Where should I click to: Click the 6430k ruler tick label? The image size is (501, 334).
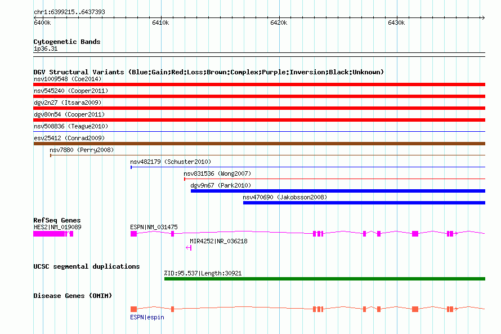pyautogui.click(x=396, y=23)
